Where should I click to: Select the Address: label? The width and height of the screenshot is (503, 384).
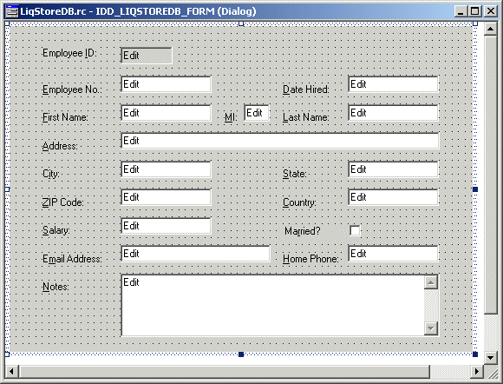click(60, 146)
